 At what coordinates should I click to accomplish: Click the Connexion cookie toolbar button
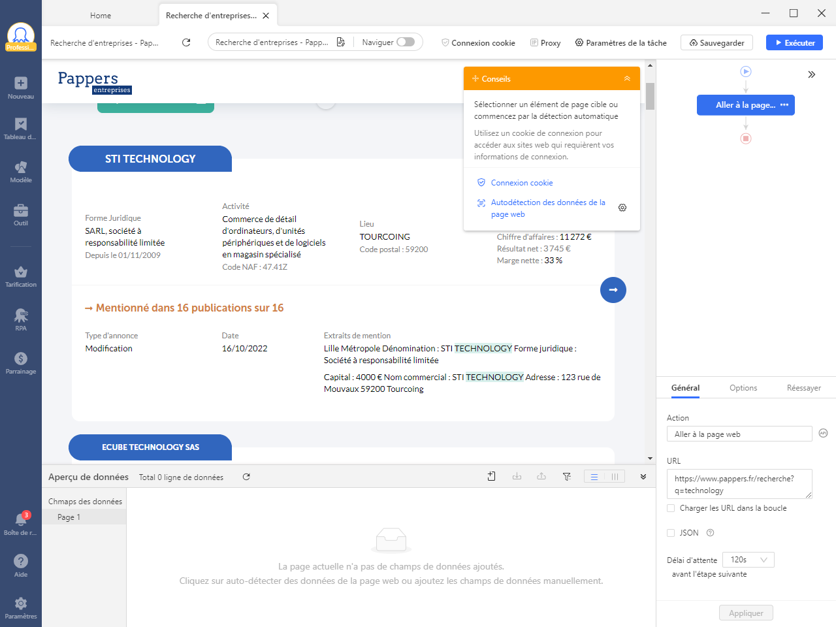click(x=478, y=42)
